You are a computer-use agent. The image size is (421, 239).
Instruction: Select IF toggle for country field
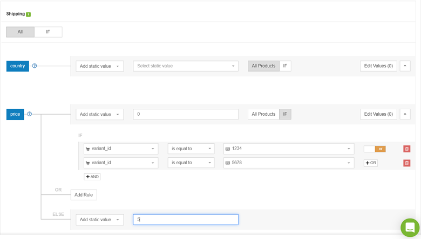[x=285, y=66]
